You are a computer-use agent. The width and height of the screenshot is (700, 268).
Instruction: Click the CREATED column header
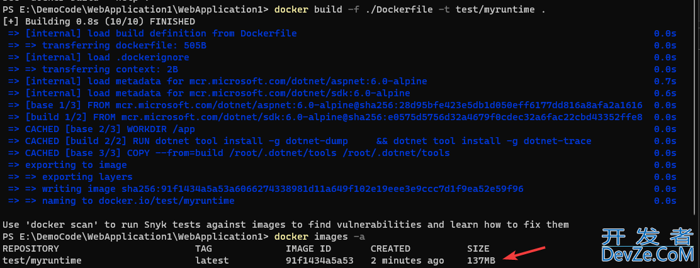(x=390, y=249)
